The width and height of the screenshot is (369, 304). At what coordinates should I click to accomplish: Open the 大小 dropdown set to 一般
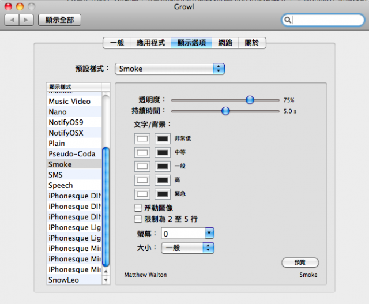tap(187, 248)
